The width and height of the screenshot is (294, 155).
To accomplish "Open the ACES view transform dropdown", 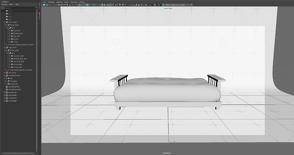I will pyautogui.click(x=179, y=5).
